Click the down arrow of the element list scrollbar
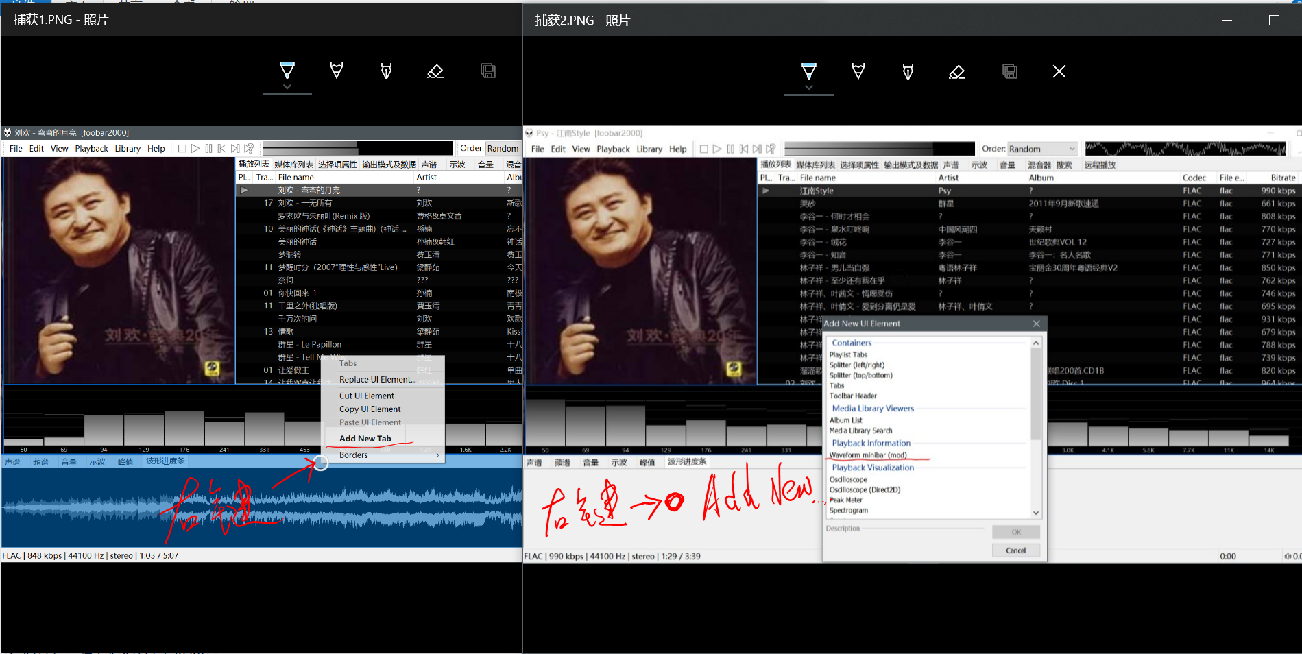The width and height of the screenshot is (1302, 654). coord(1035,513)
